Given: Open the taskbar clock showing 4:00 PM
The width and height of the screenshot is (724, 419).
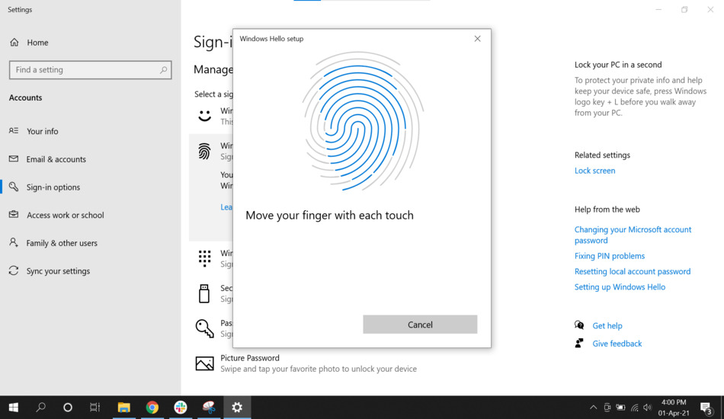Looking at the screenshot, I should pos(674,408).
